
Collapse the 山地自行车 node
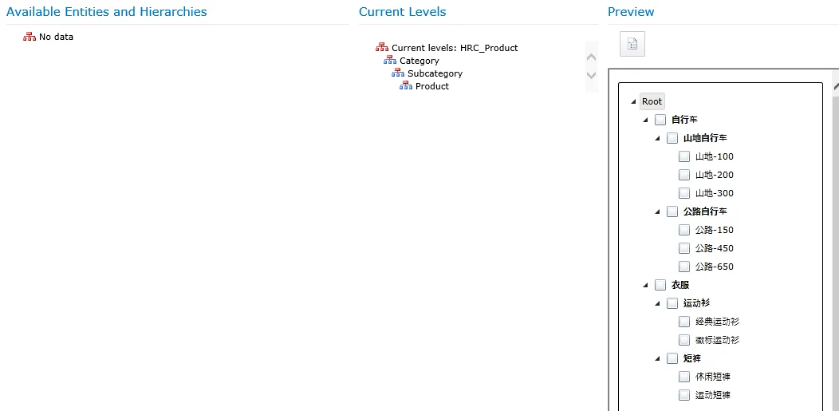[658, 139]
